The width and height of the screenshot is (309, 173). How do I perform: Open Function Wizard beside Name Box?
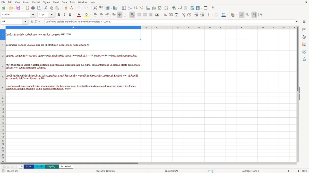(x=32, y=22)
